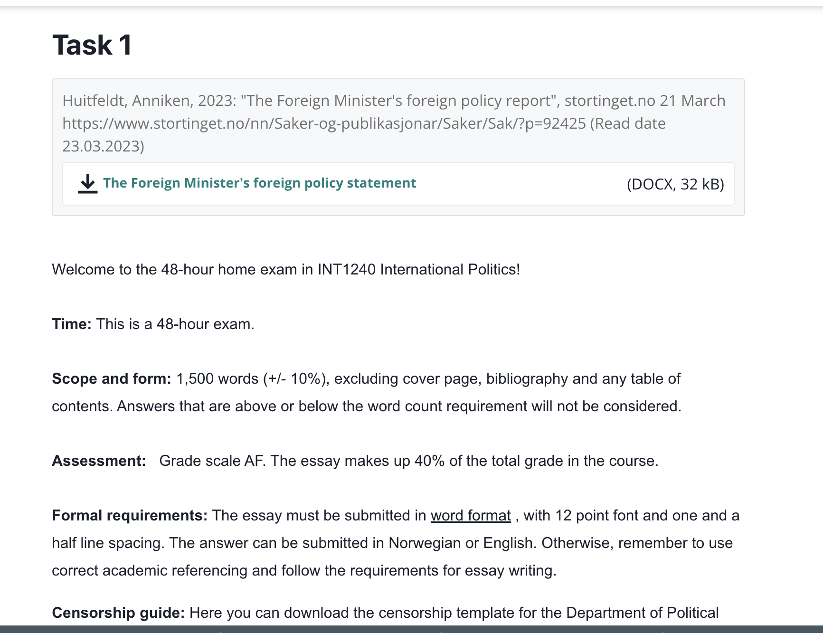823x633 pixels.
Task: Click the dark bar at the bottom of the page
Action: coord(411,629)
